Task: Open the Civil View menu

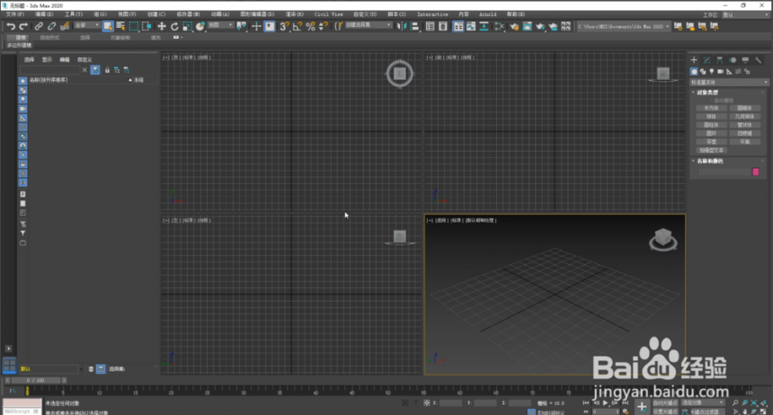Action: [328, 14]
